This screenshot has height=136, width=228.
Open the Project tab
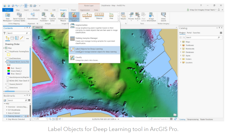tap(8, 10)
